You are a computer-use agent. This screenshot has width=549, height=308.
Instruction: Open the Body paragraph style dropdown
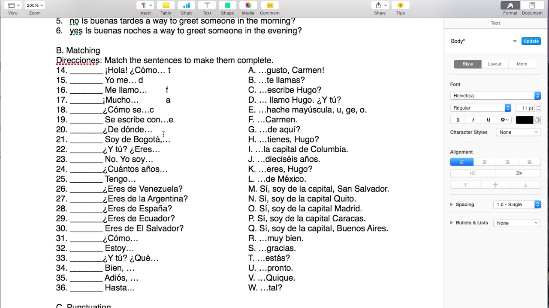tap(515, 41)
